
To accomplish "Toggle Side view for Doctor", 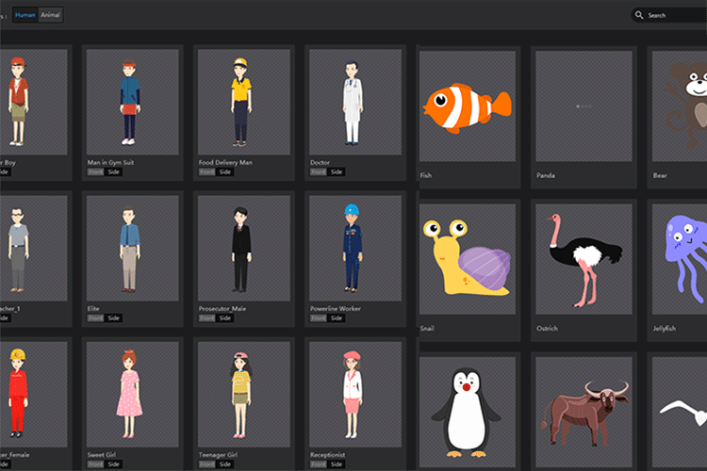I will (337, 172).
